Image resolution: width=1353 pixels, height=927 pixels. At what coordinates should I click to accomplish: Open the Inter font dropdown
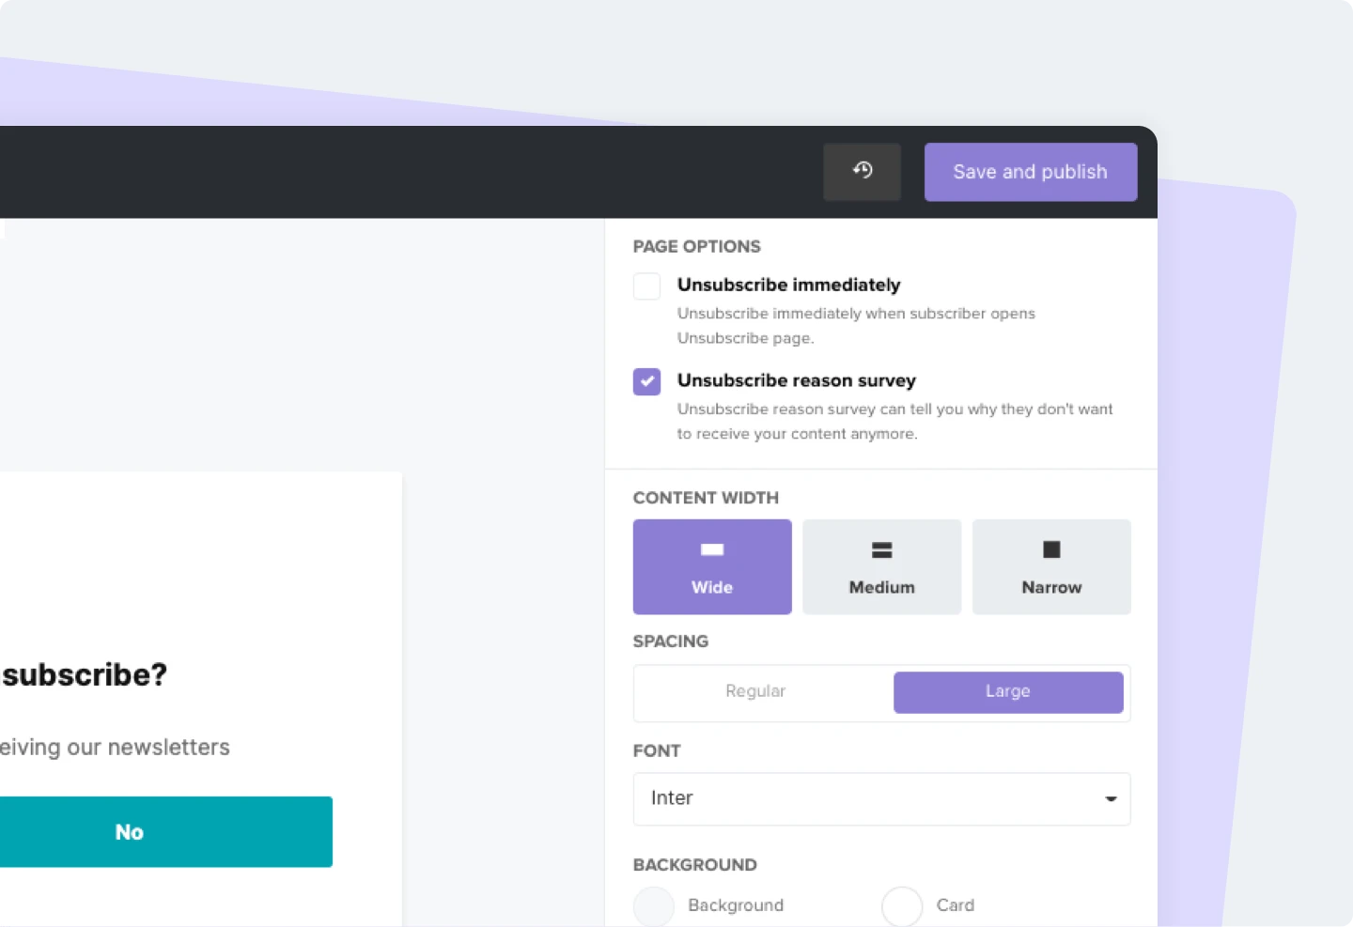pyautogui.click(x=882, y=799)
